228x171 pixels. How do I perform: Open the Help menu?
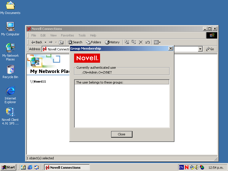[x=93, y=35]
